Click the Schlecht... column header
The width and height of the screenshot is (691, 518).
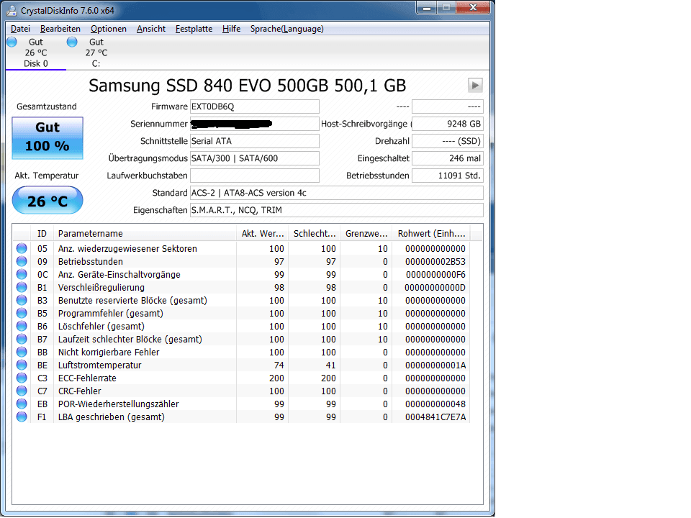pos(315,233)
